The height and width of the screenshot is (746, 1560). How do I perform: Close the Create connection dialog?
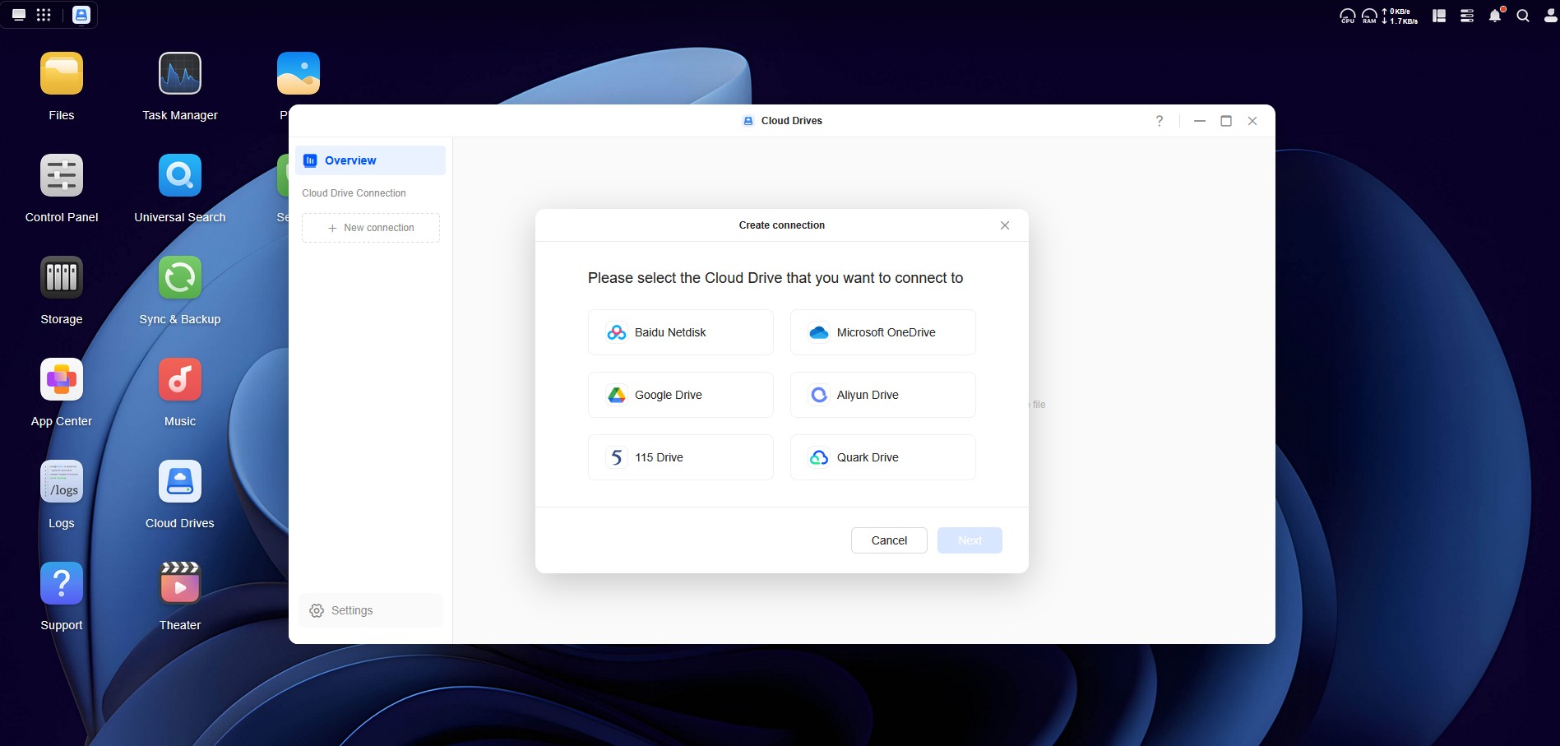[x=1004, y=225]
